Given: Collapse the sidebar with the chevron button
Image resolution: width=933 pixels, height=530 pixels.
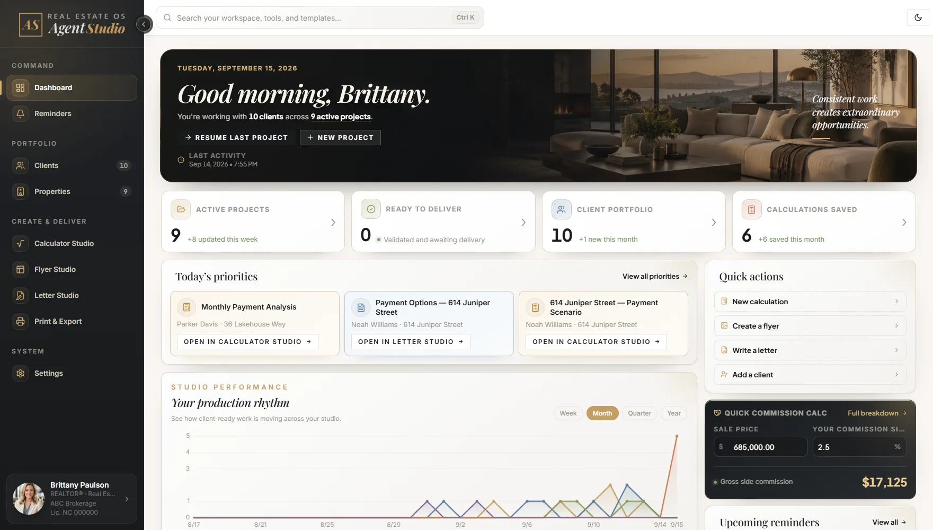Looking at the screenshot, I should pos(144,24).
